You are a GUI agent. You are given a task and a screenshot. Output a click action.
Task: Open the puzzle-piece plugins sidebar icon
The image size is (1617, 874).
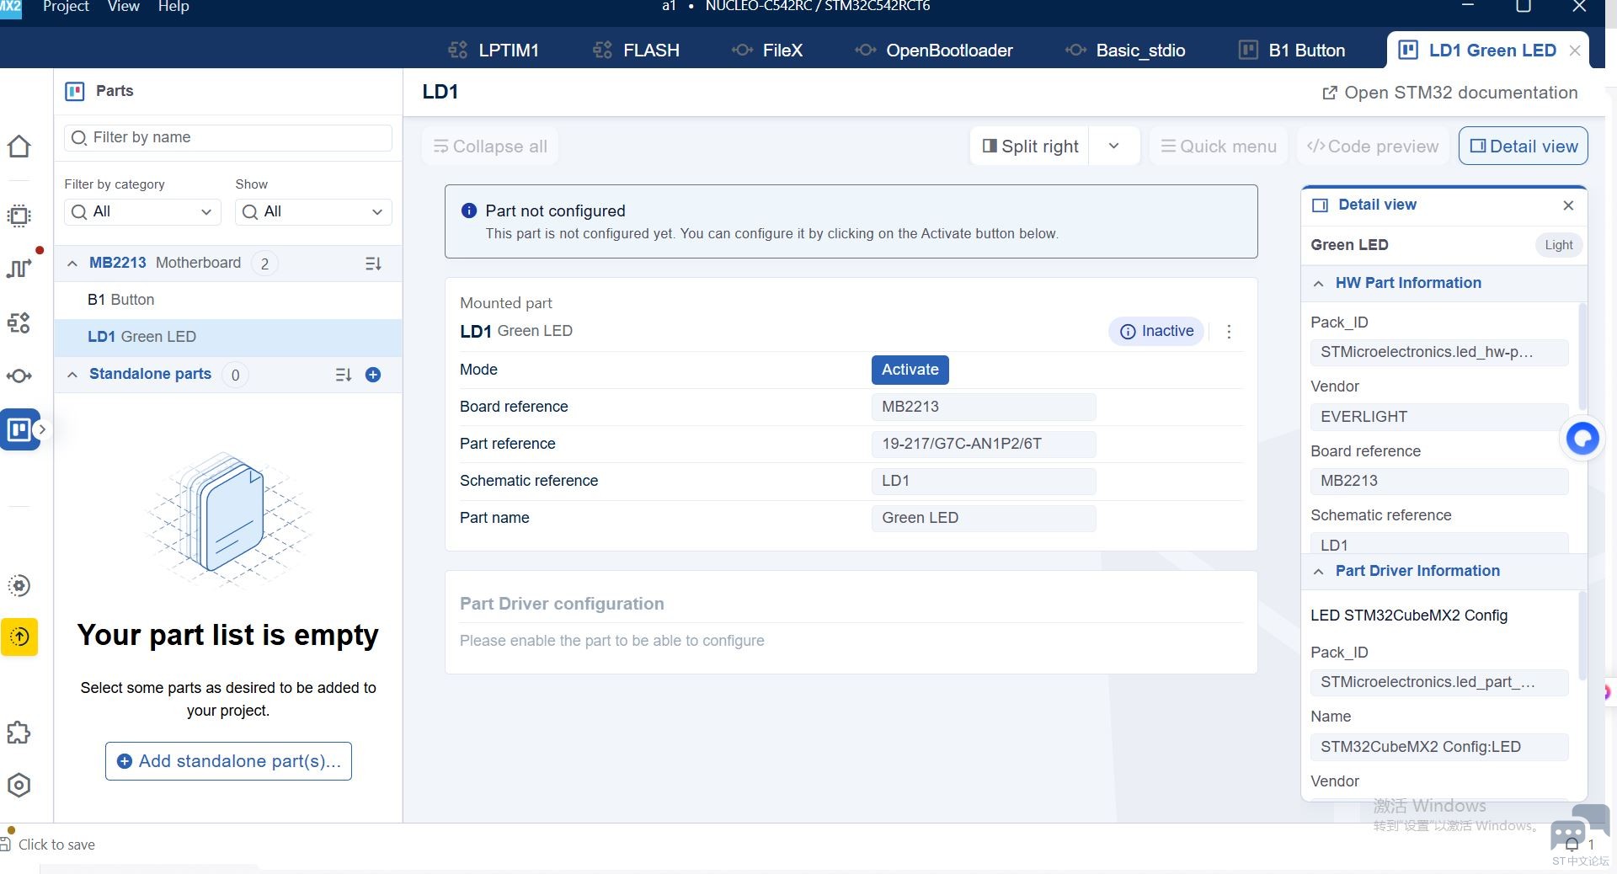click(x=19, y=733)
